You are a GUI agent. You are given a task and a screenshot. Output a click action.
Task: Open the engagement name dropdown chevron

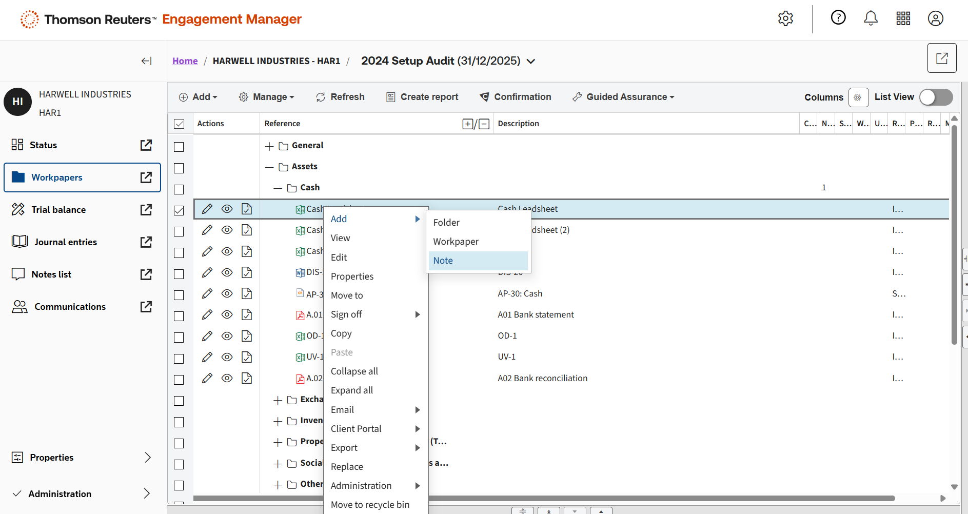coord(531,62)
